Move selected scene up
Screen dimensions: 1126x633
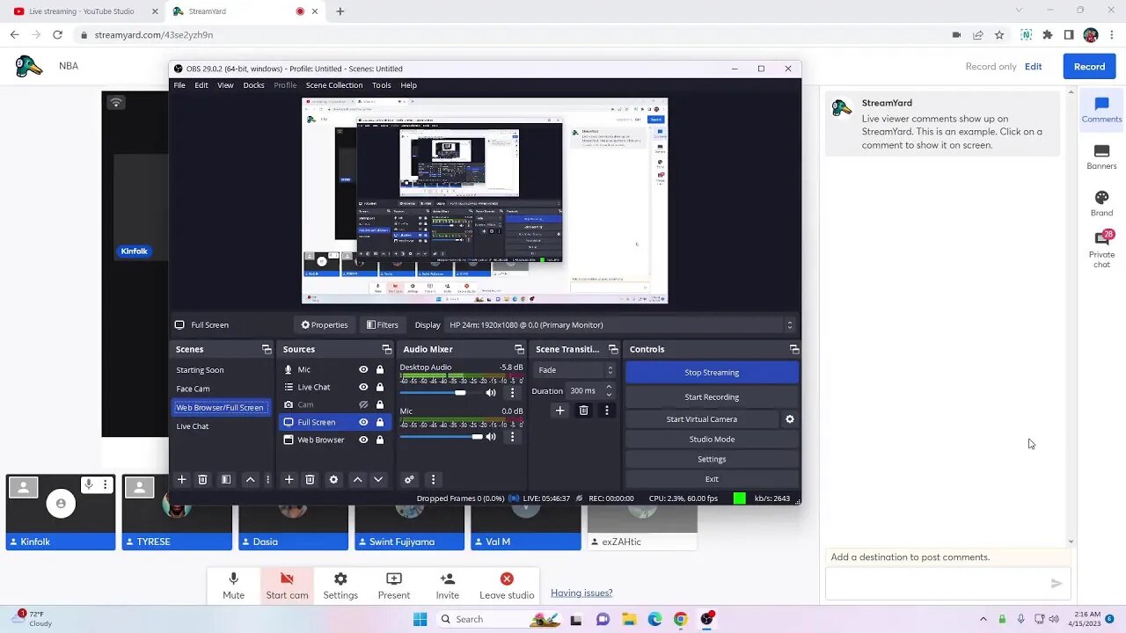(x=250, y=479)
